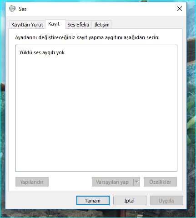Select the Kayıt tab
Image resolution: width=196 pixels, height=218 pixels.
tap(55, 24)
